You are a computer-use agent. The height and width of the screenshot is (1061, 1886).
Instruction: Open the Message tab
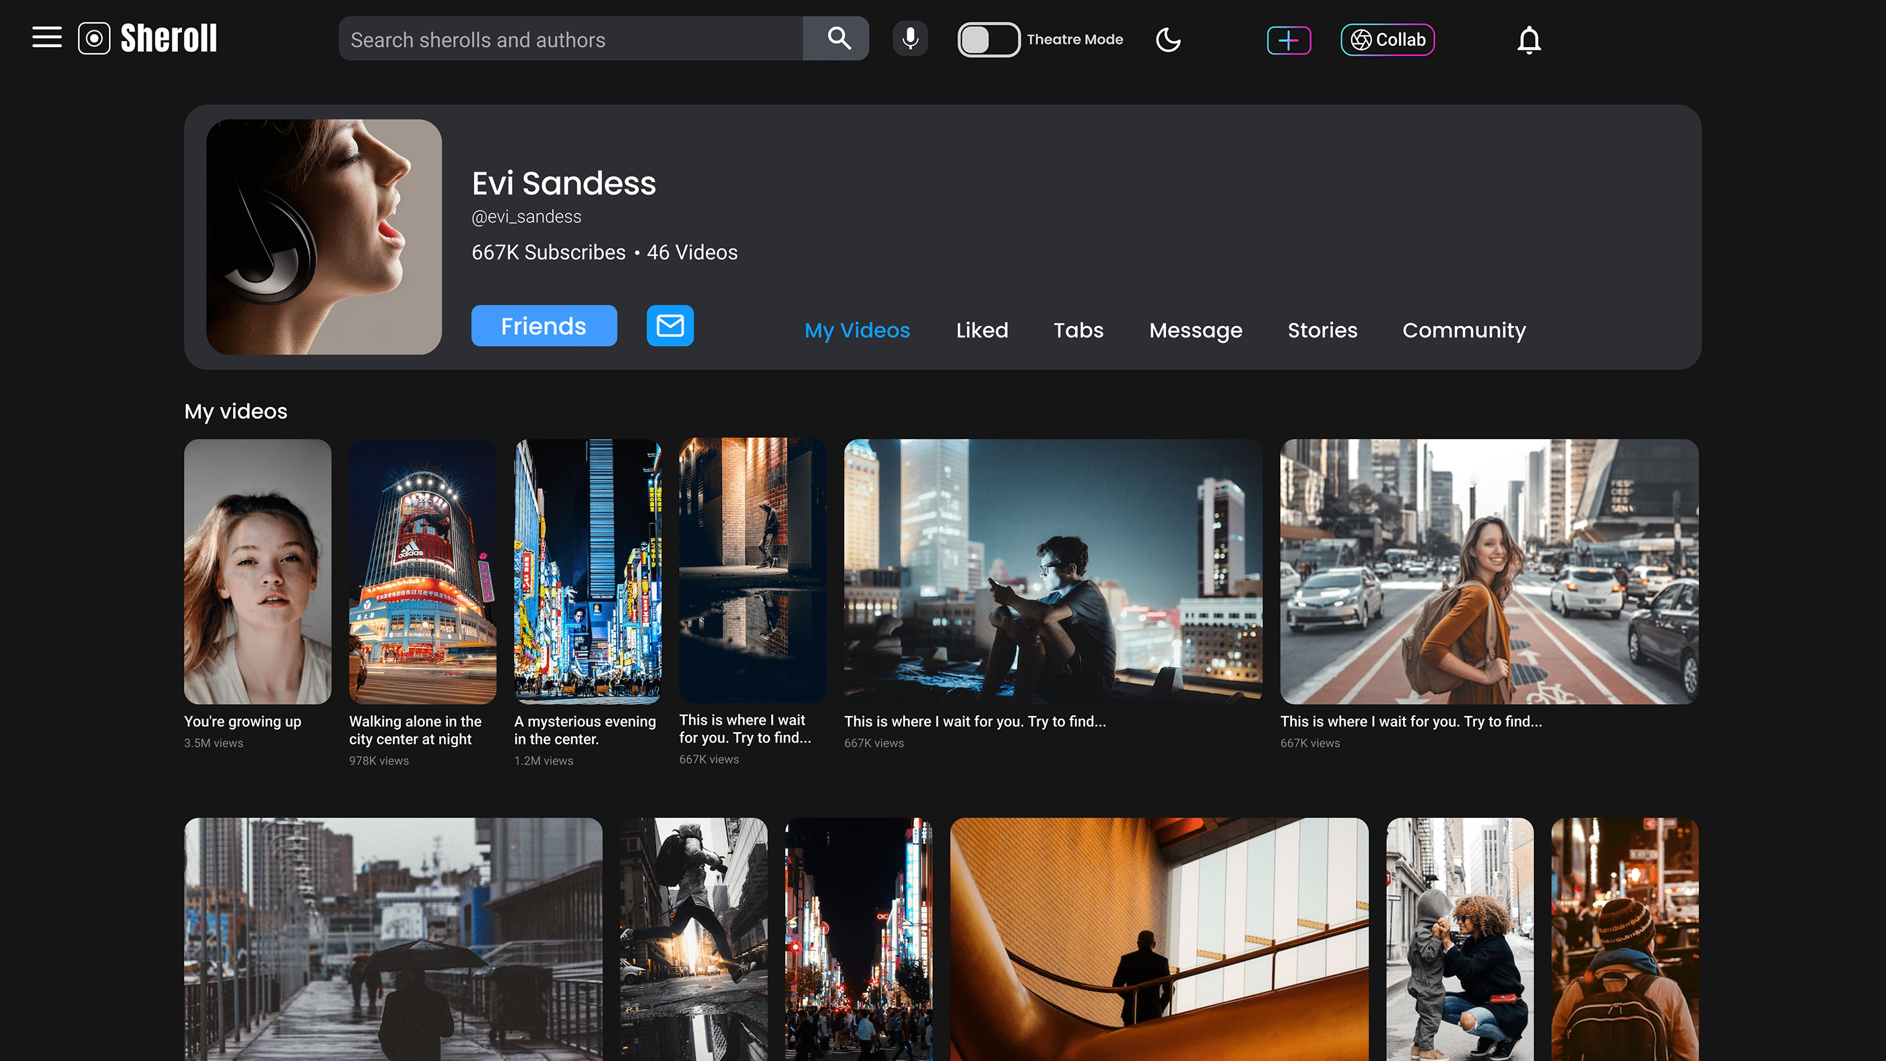tap(1196, 330)
